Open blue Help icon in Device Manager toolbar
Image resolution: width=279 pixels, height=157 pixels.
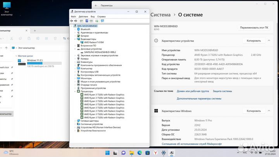(87, 21)
